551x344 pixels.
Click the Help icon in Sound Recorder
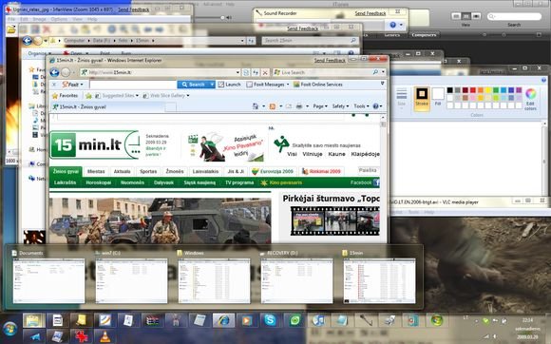coord(393,25)
